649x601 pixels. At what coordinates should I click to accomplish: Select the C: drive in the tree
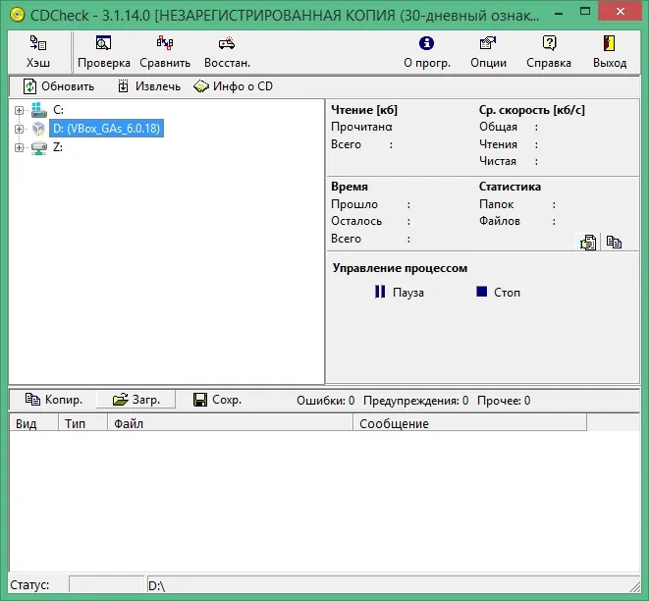[58, 110]
